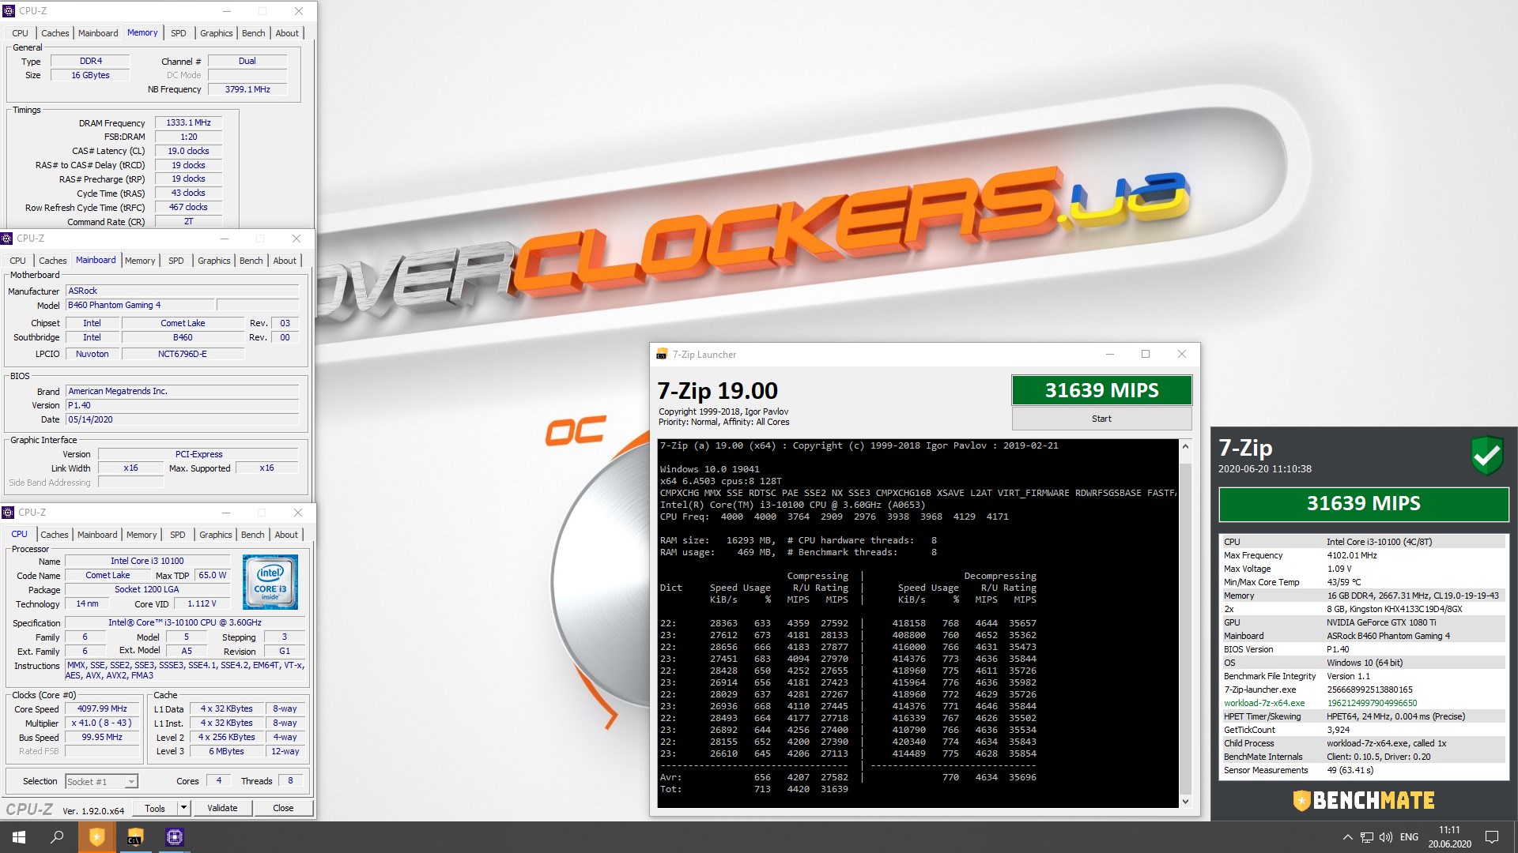Open Windows Start menu
The width and height of the screenshot is (1518, 853).
point(19,837)
